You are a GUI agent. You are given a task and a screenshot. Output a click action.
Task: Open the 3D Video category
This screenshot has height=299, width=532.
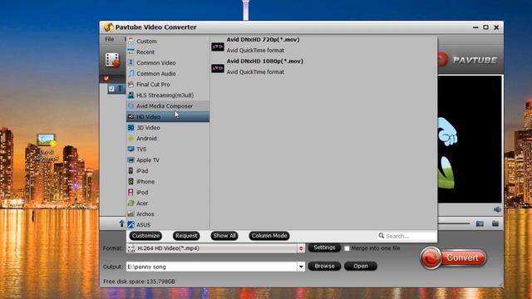[168, 128]
